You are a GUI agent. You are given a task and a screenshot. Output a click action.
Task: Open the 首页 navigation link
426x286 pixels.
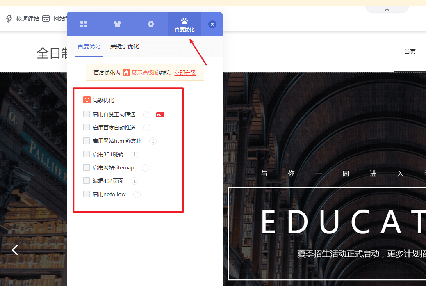coord(410,52)
